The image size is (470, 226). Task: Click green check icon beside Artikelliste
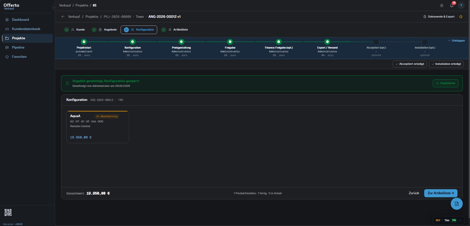(x=164, y=30)
